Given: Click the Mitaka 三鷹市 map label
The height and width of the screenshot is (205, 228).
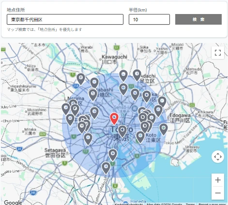Looking at the screenshot, I should [x=30, y=132].
